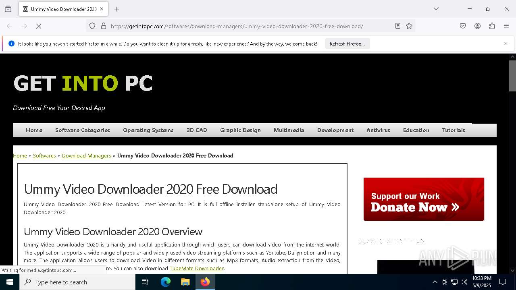
Task: Open Operating Systems menu
Action: pos(148,130)
